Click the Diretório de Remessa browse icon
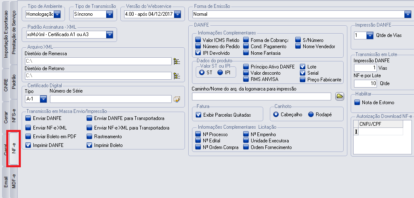 click(177, 61)
